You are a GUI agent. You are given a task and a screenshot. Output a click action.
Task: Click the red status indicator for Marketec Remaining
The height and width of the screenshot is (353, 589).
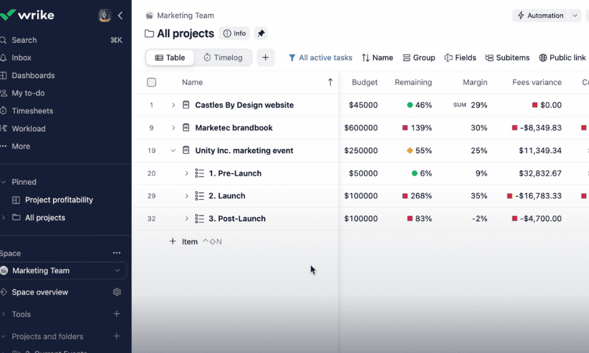405,128
